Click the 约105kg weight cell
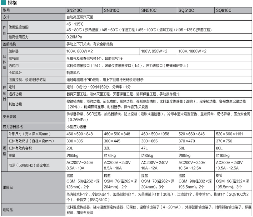The height and width of the screenshot is (217, 253). (233, 156)
